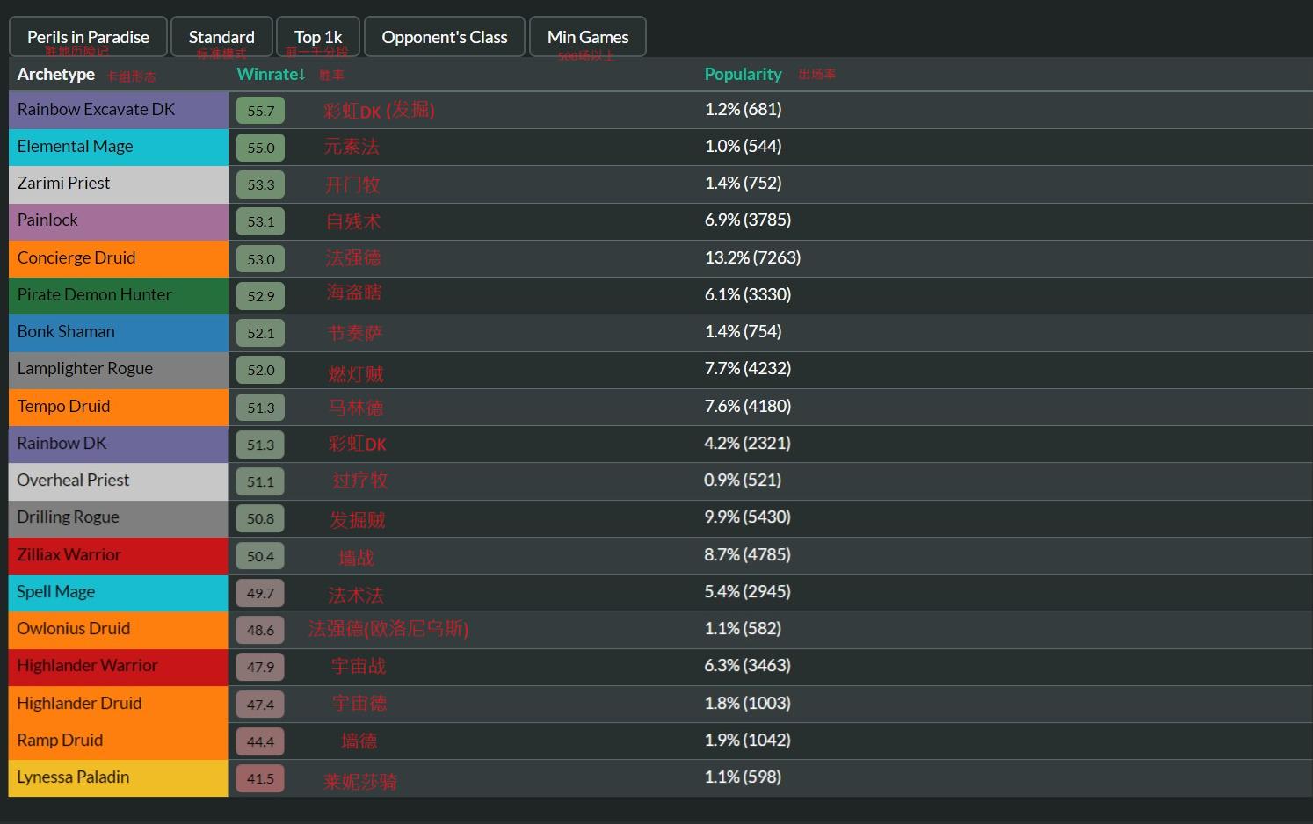Select the Lynessa Paladin archetype
This screenshot has height=824, width=1313.
point(119,777)
